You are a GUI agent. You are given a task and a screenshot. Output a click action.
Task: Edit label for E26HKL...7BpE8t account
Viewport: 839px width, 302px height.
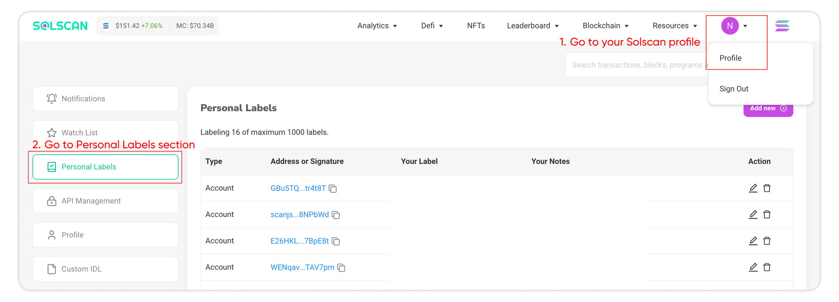tap(753, 241)
